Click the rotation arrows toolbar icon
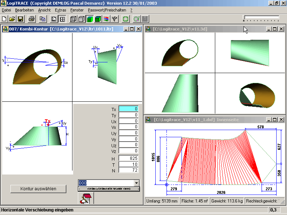The image size is (287, 215). (x=114, y=19)
